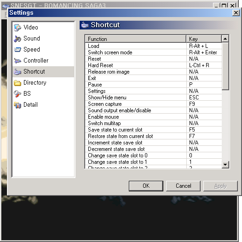The image size is (242, 242).
Task: Click the scroll down arrow of shortcut list
Action: pos(225,165)
